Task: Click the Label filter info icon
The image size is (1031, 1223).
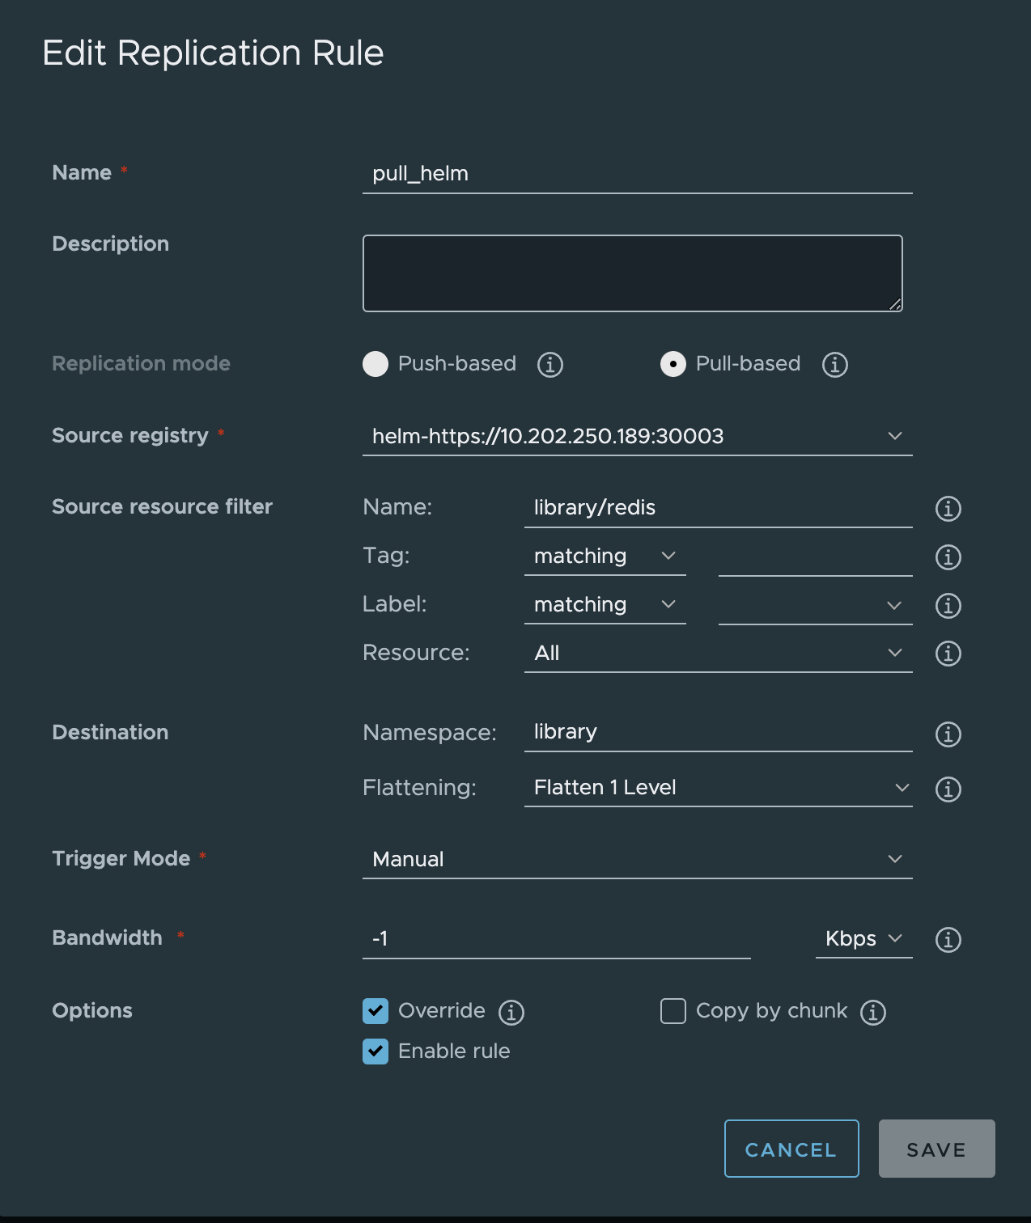Action: tap(948, 606)
